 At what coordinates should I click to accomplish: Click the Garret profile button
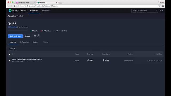161,2
